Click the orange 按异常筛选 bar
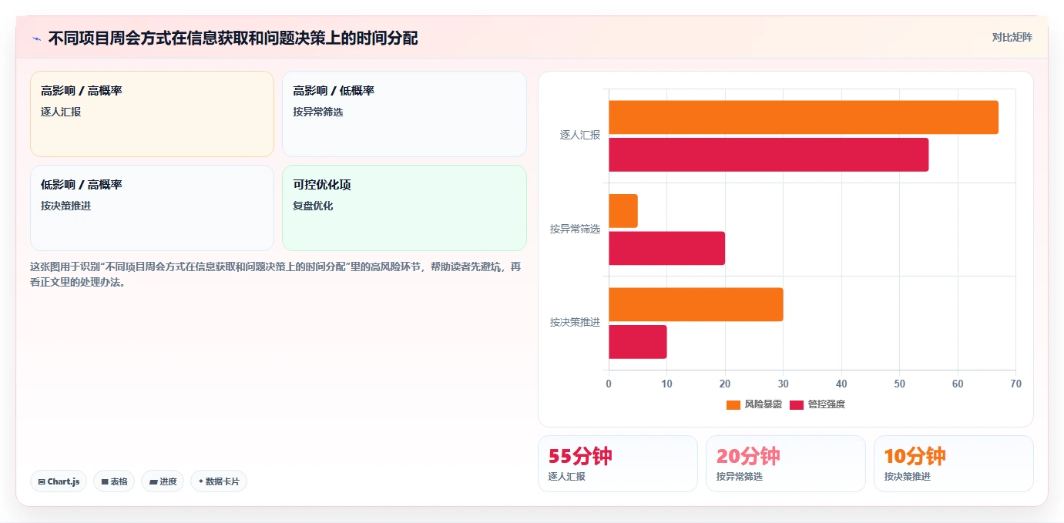 click(x=623, y=211)
